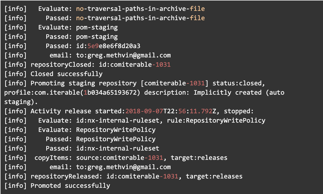Click the "Evaluate: RepositoryWritePolicy" log line

[x=97, y=130]
